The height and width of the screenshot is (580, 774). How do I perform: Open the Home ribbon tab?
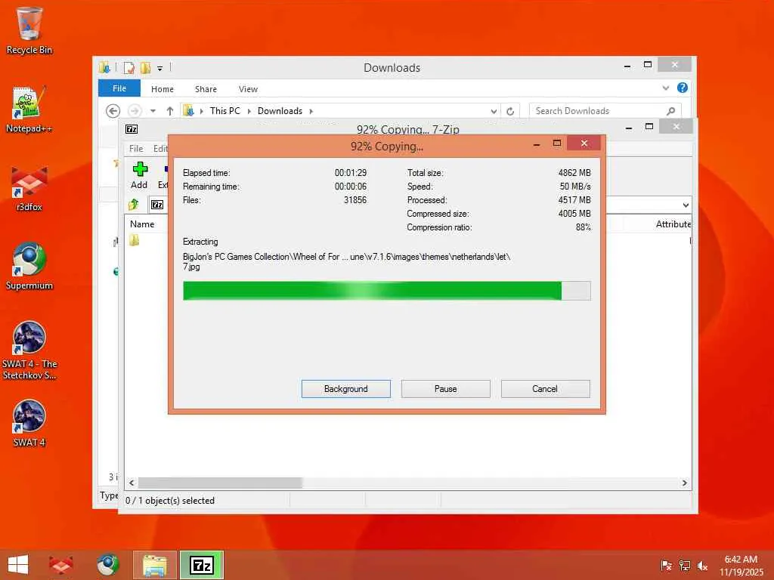click(163, 89)
